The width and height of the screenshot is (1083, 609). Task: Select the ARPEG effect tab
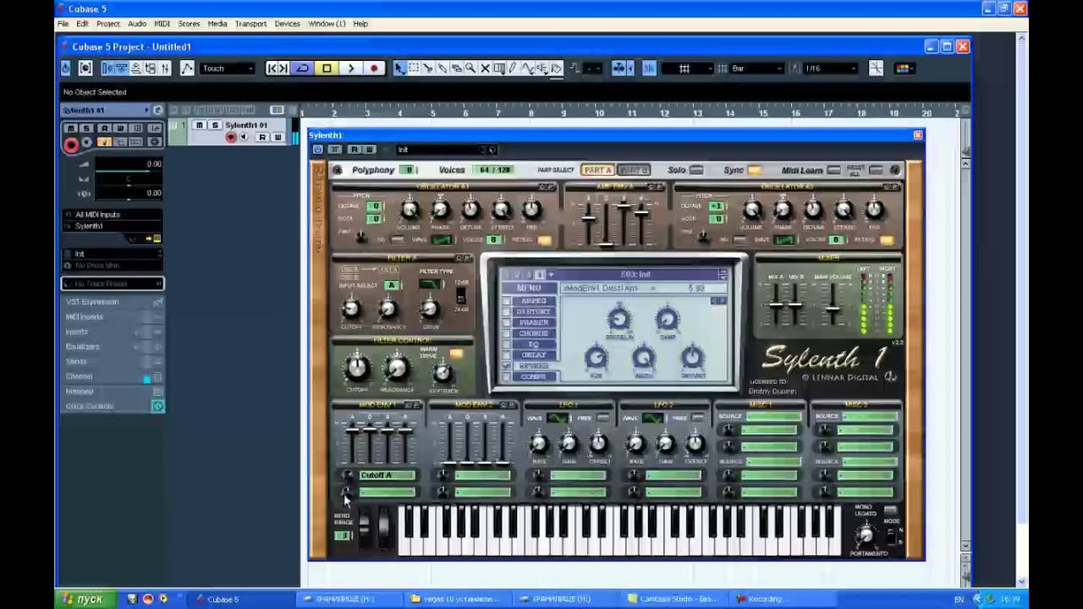(534, 301)
